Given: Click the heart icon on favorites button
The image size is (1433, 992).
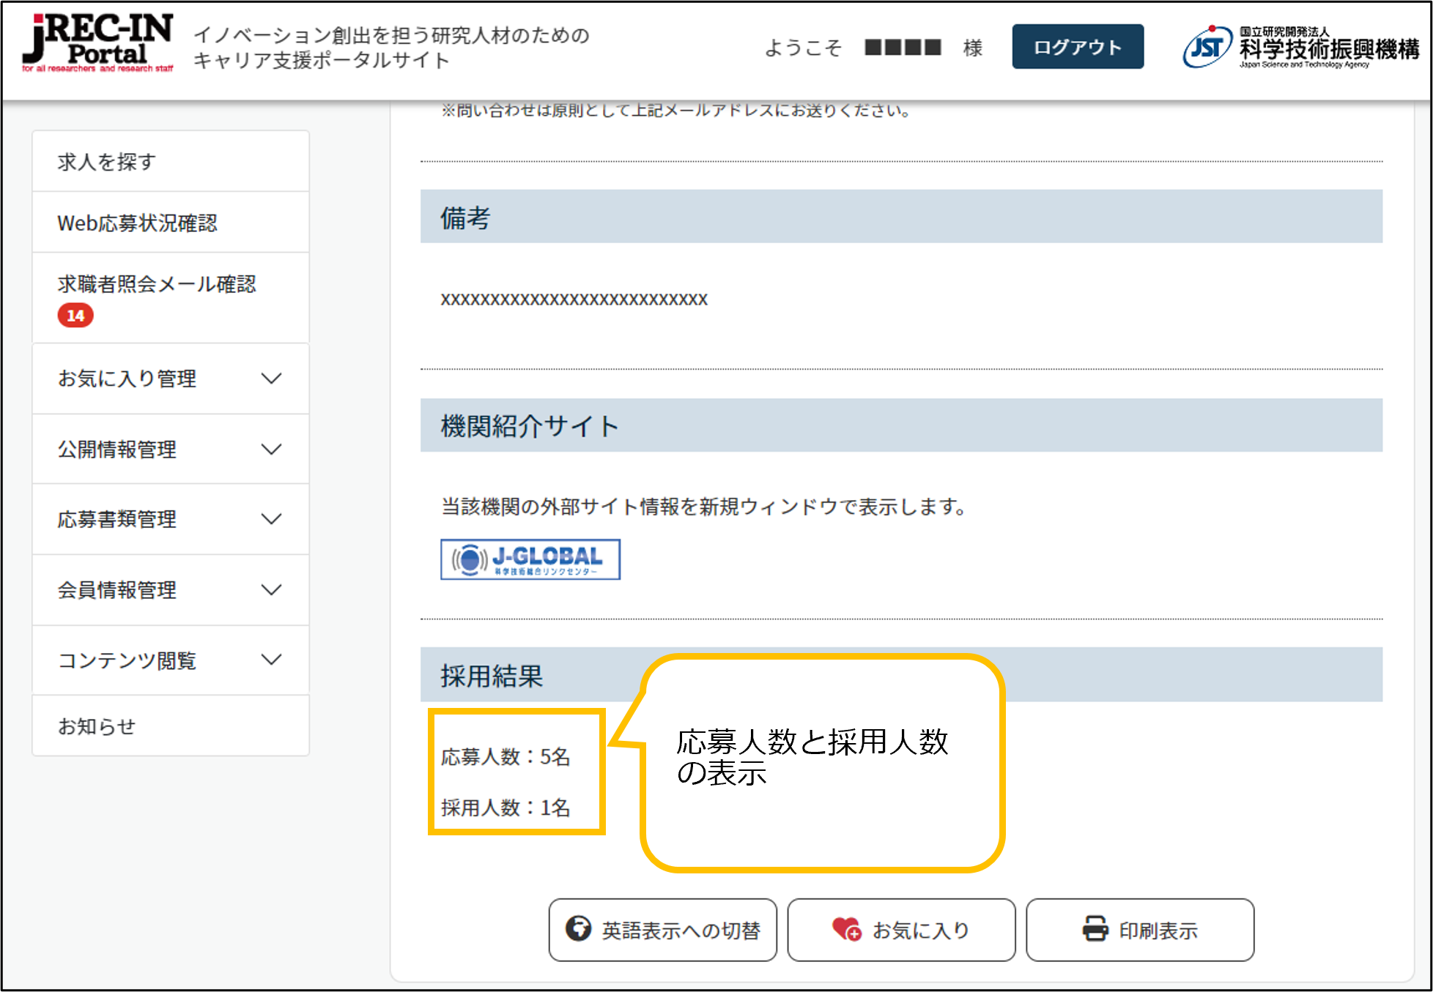Looking at the screenshot, I should [x=847, y=929].
